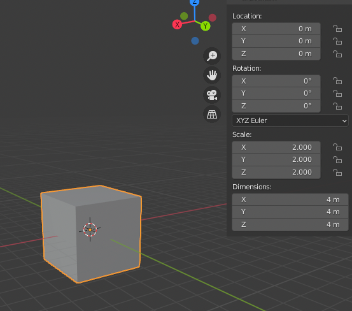Click the negative Z dark blue gizmo dot
This screenshot has width=352, height=311.
tap(195, 41)
